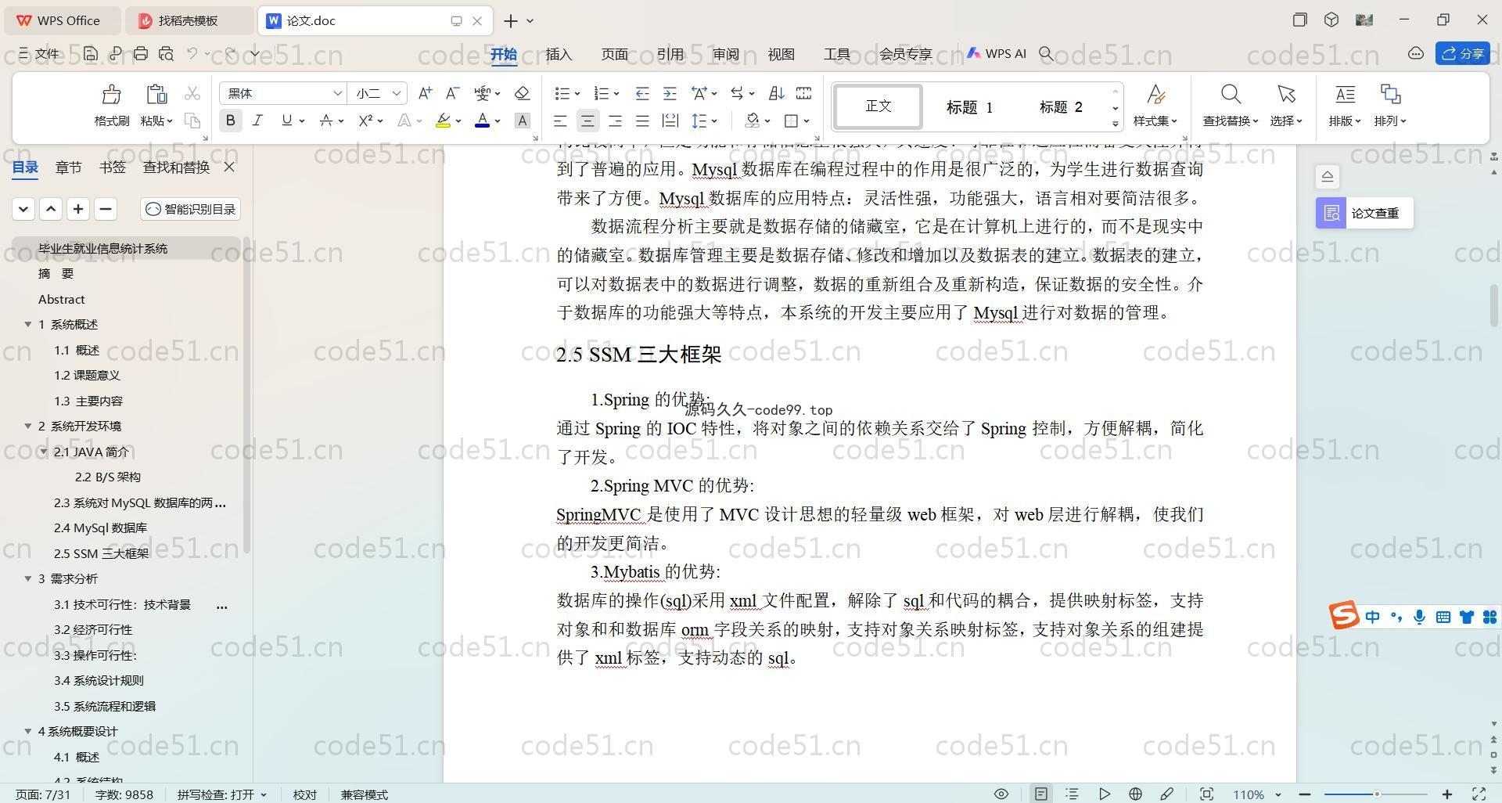Decrease font size with A- icon

(x=452, y=93)
